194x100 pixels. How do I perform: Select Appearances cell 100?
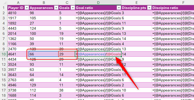pos(44,34)
